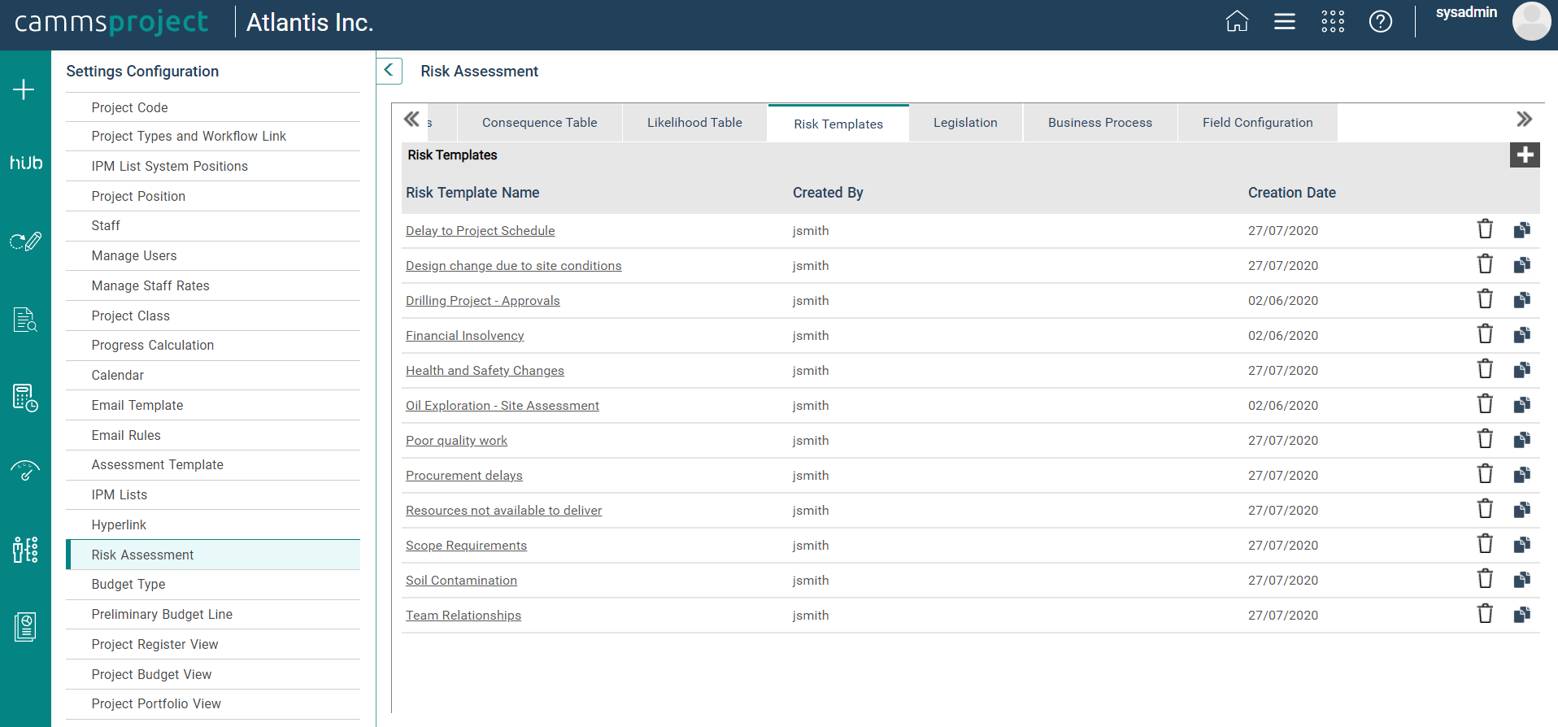Image resolution: width=1558 pixels, height=727 pixels.
Task: Open the help question mark icon
Action: 1381,21
